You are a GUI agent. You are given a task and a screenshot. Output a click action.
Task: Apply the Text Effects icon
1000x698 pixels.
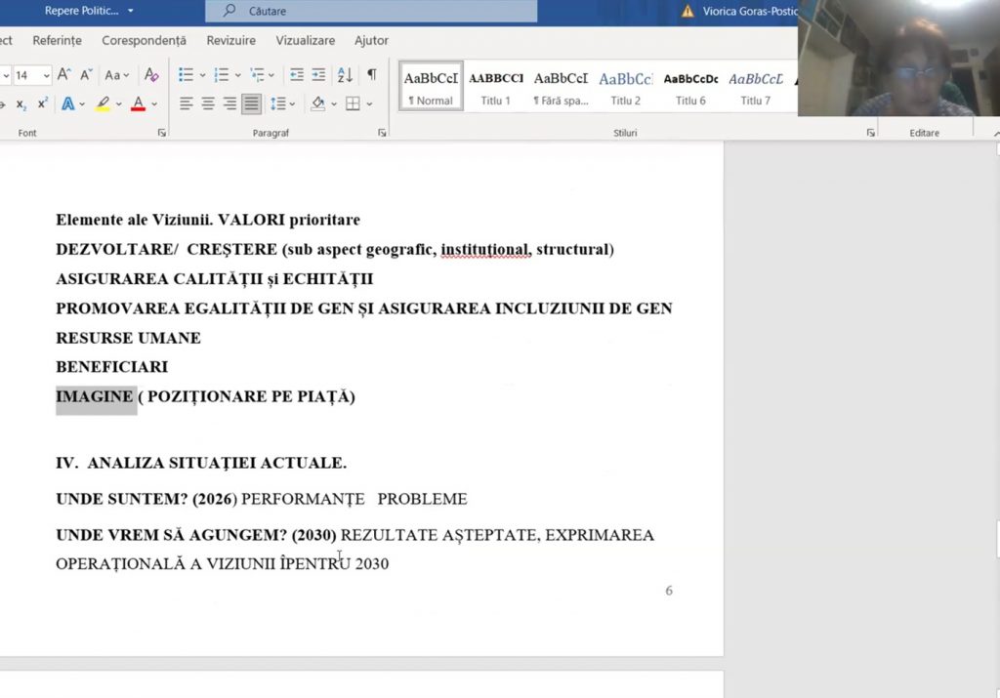[68, 103]
